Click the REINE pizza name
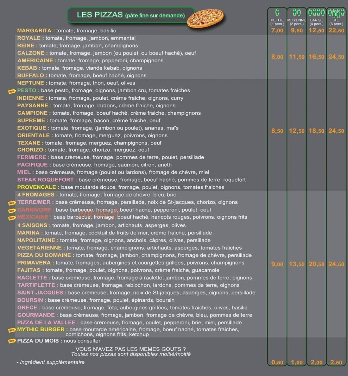The image size is (348, 376). coord(26,45)
